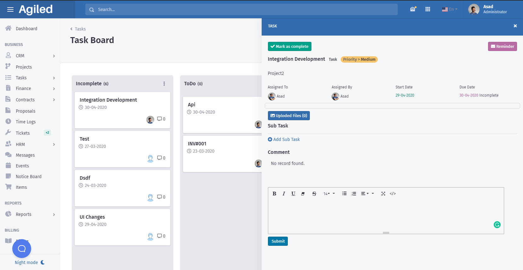This screenshot has height=270, width=523.
Task: Insert an ordered numbered list
Action: (x=354, y=194)
